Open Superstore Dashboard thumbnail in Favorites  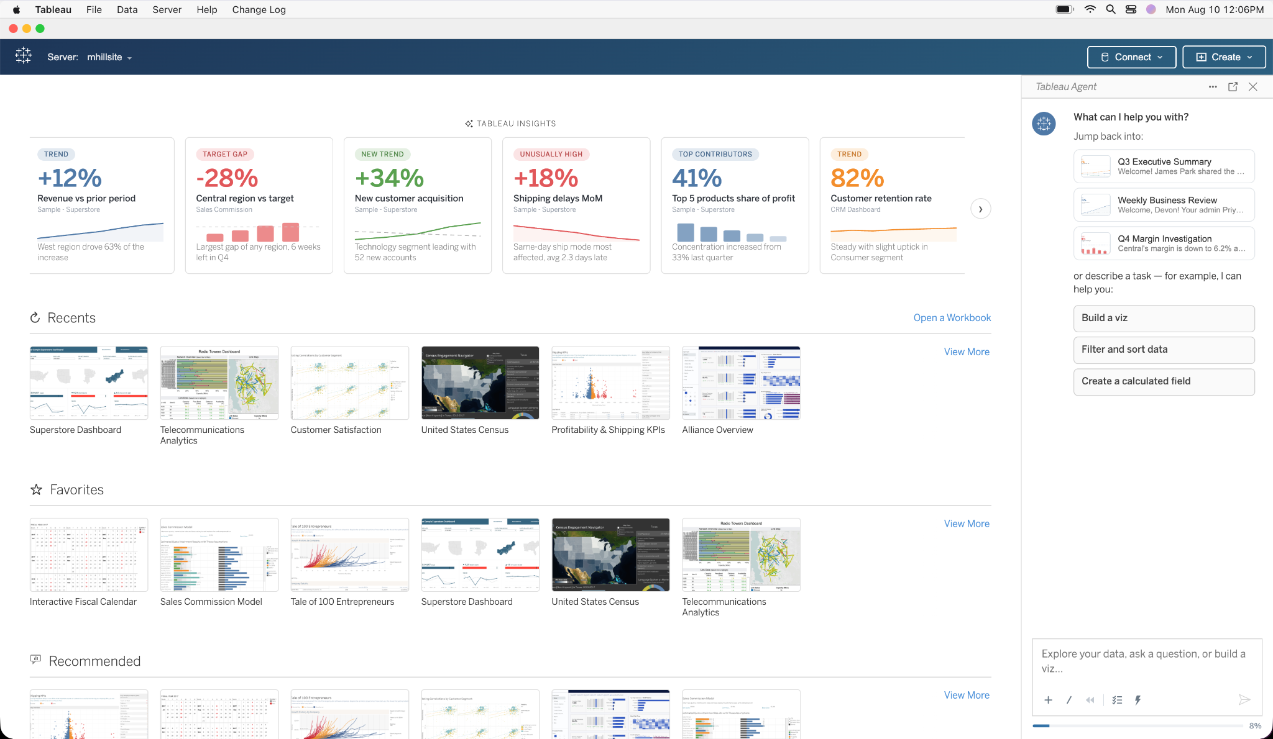pyautogui.click(x=480, y=555)
